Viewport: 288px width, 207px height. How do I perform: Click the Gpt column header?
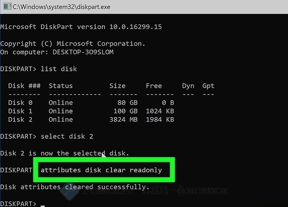[208, 86]
